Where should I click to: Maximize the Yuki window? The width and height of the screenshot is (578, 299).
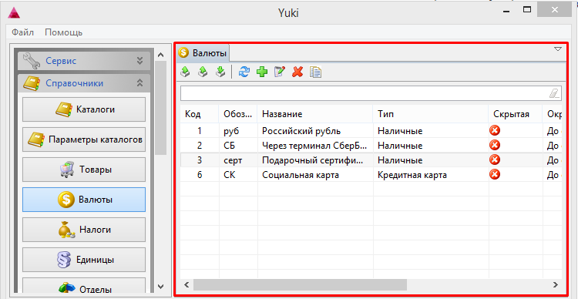(x=527, y=10)
